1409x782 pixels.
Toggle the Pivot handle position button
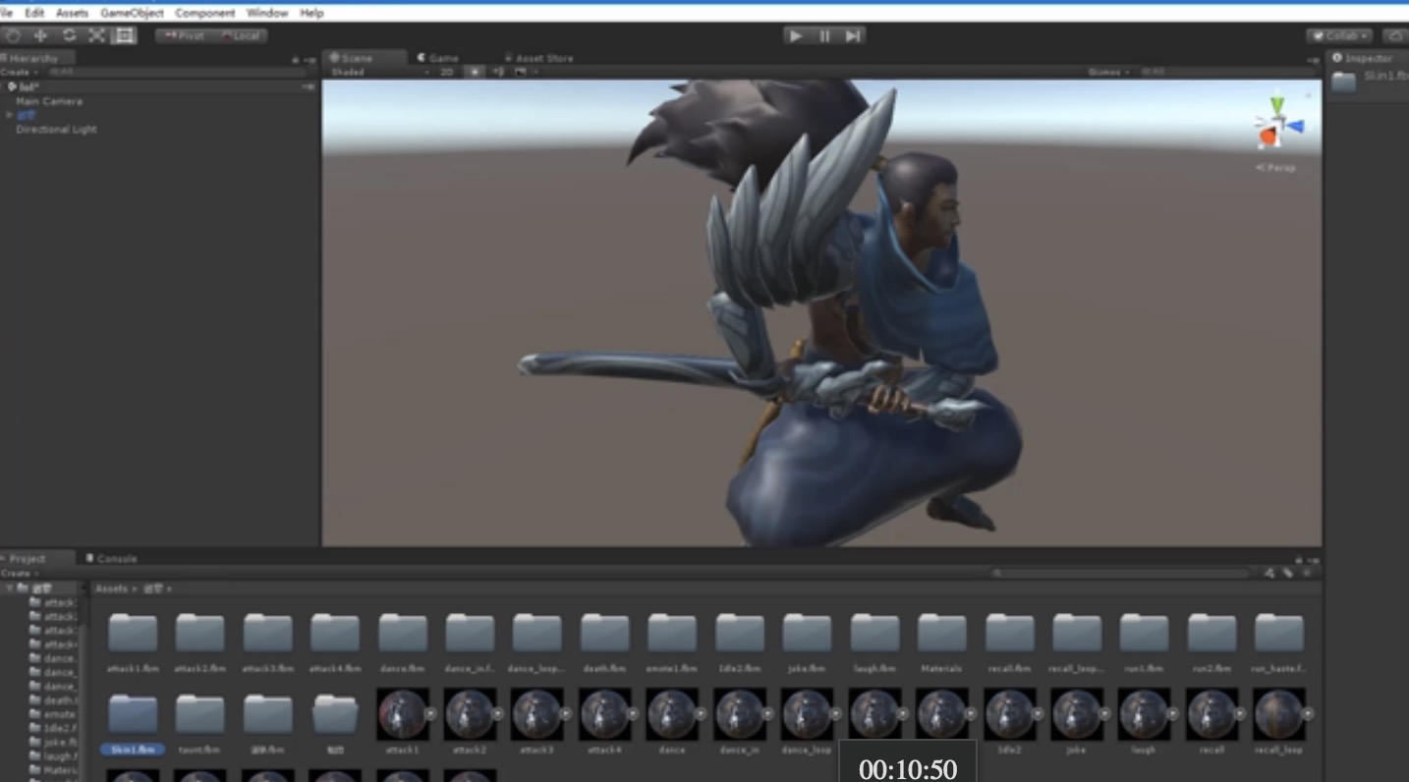click(x=184, y=35)
